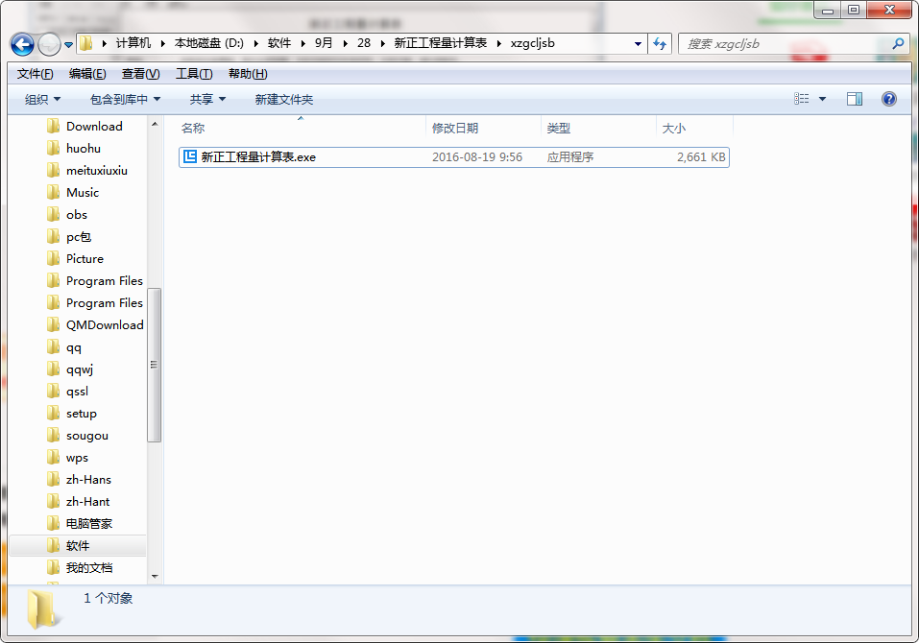Open the 共享 dropdown
Image resolution: width=919 pixels, height=643 pixels.
point(207,100)
